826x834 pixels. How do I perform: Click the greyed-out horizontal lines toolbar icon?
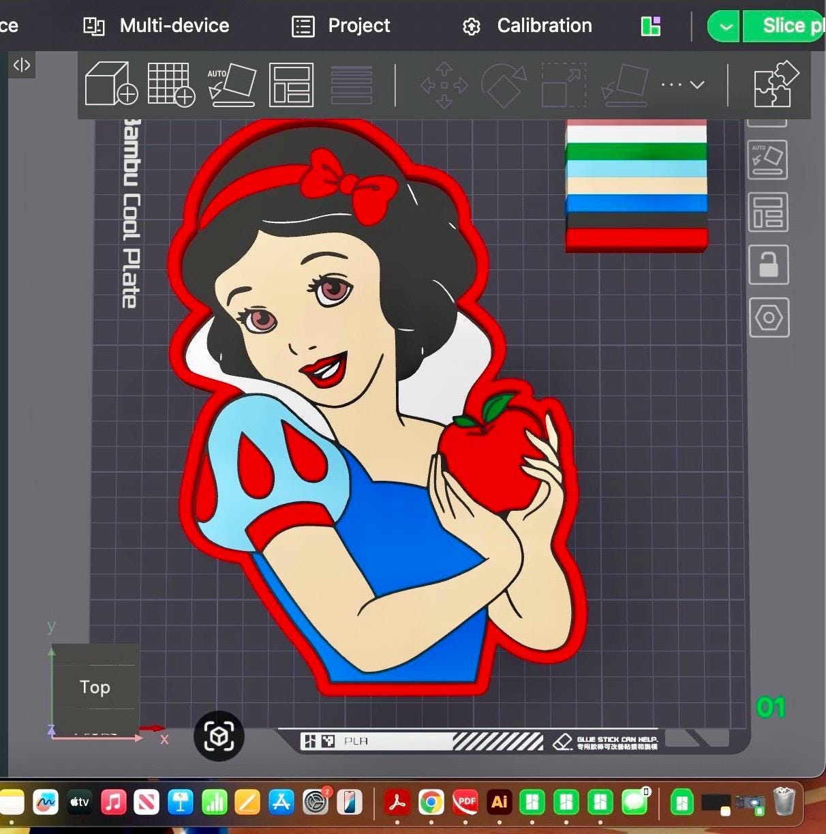[352, 85]
